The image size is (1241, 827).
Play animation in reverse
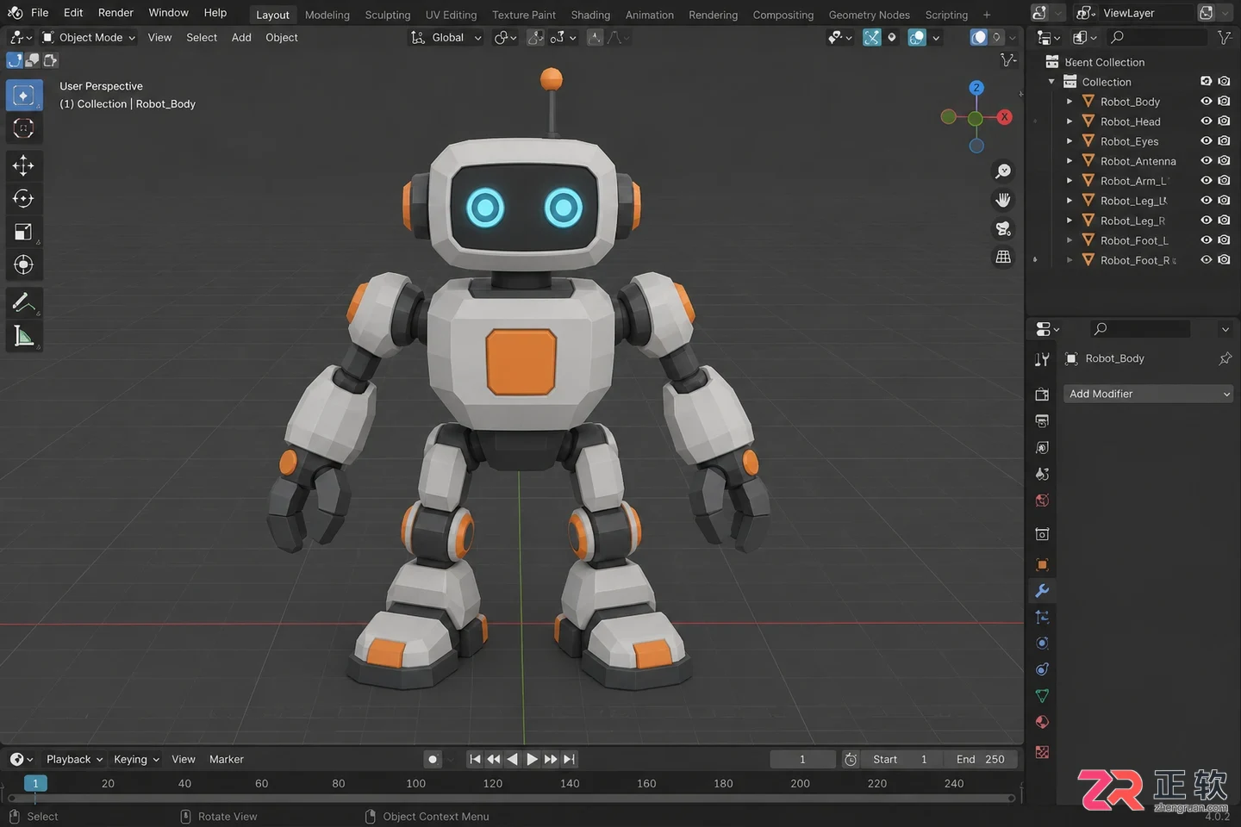coord(513,759)
